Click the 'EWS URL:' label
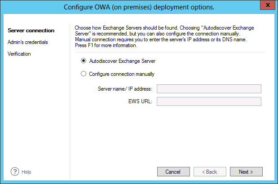Image resolution: width=278 pixels, height=184 pixels. click(x=140, y=101)
